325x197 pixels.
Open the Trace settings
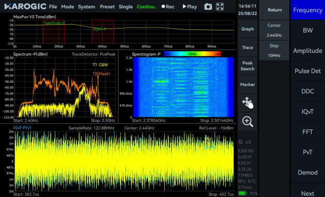click(247, 48)
